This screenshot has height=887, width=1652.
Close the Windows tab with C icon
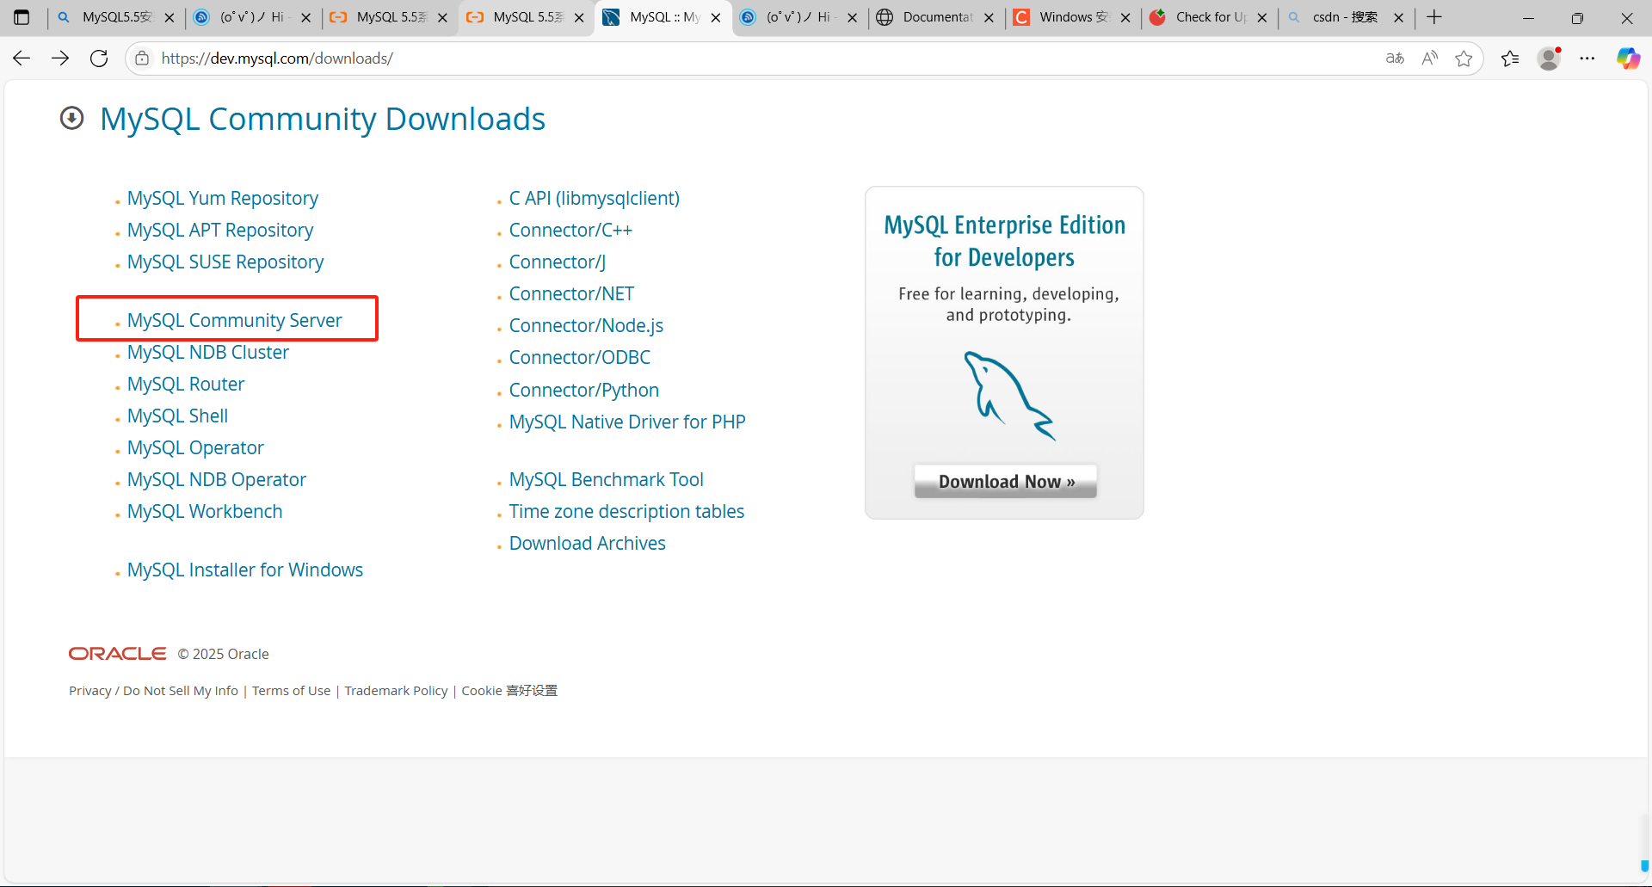tap(1125, 17)
